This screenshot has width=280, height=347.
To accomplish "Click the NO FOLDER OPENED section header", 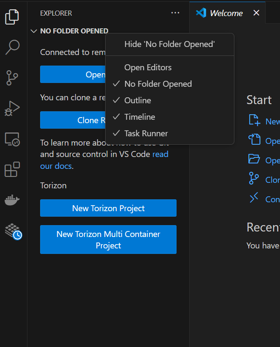I will pos(74,31).
